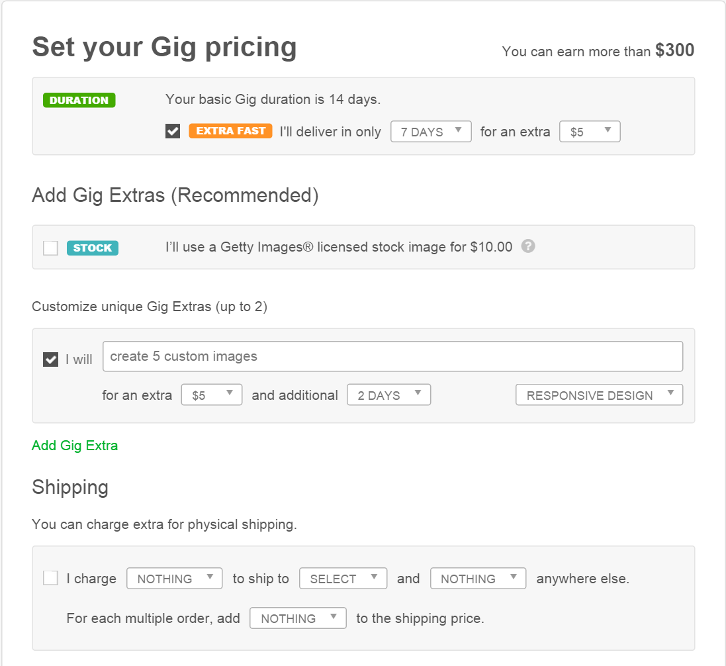Uncheck the 'I will' custom extra checkbox
Screen dimensions: 726x666
pyautogui.click(x=50, y=359)
